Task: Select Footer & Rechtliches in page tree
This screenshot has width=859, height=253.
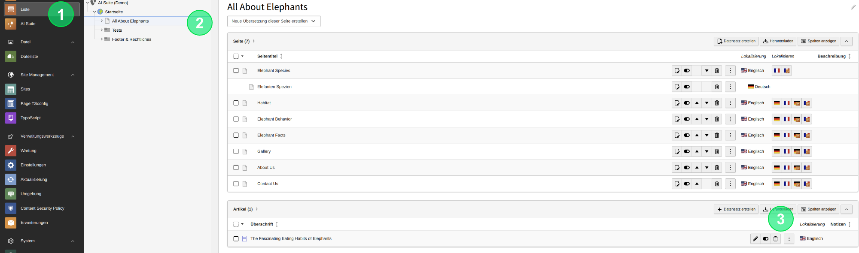Action: 131,39
